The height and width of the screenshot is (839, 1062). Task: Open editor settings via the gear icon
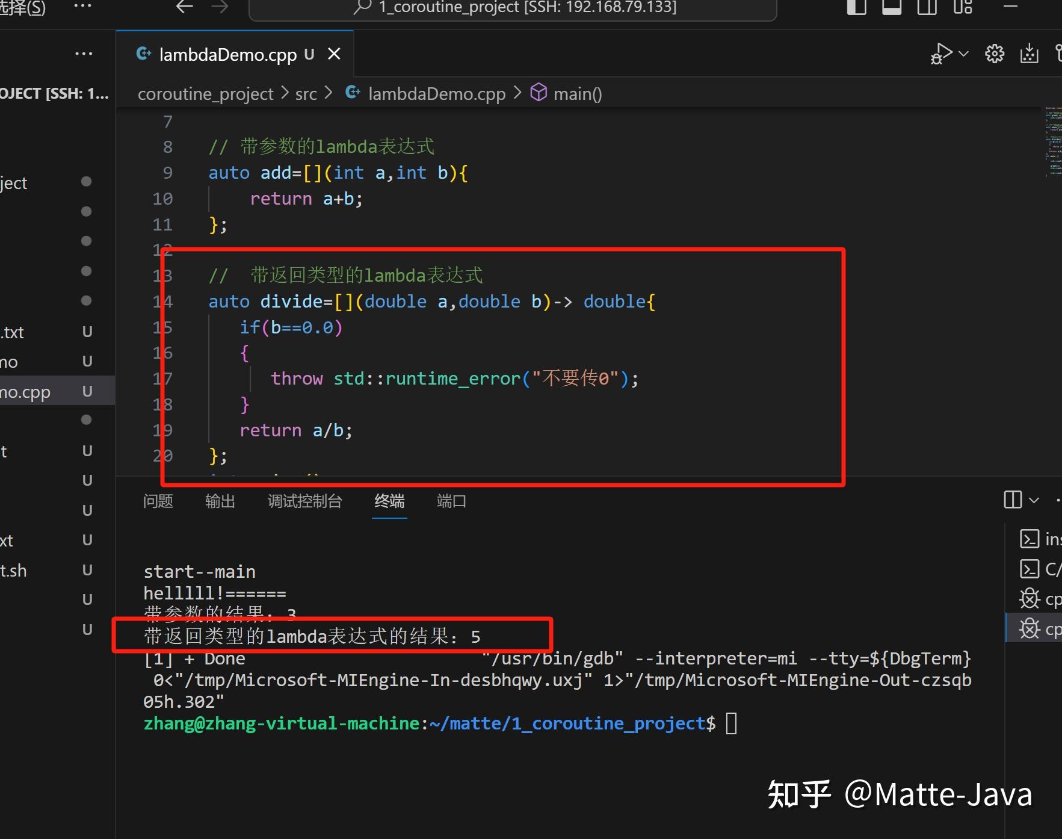click(x=993, y=53)
